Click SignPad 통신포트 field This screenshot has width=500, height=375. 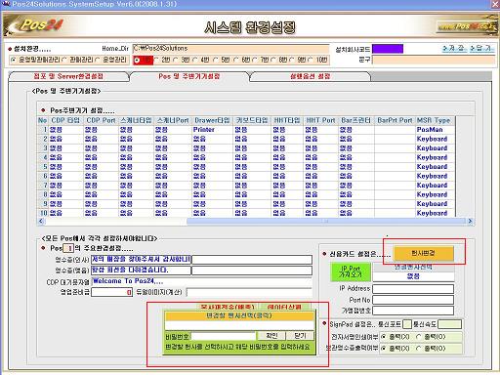[407, 324]
